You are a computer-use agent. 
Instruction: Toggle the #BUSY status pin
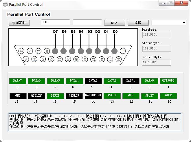[150, 96]
